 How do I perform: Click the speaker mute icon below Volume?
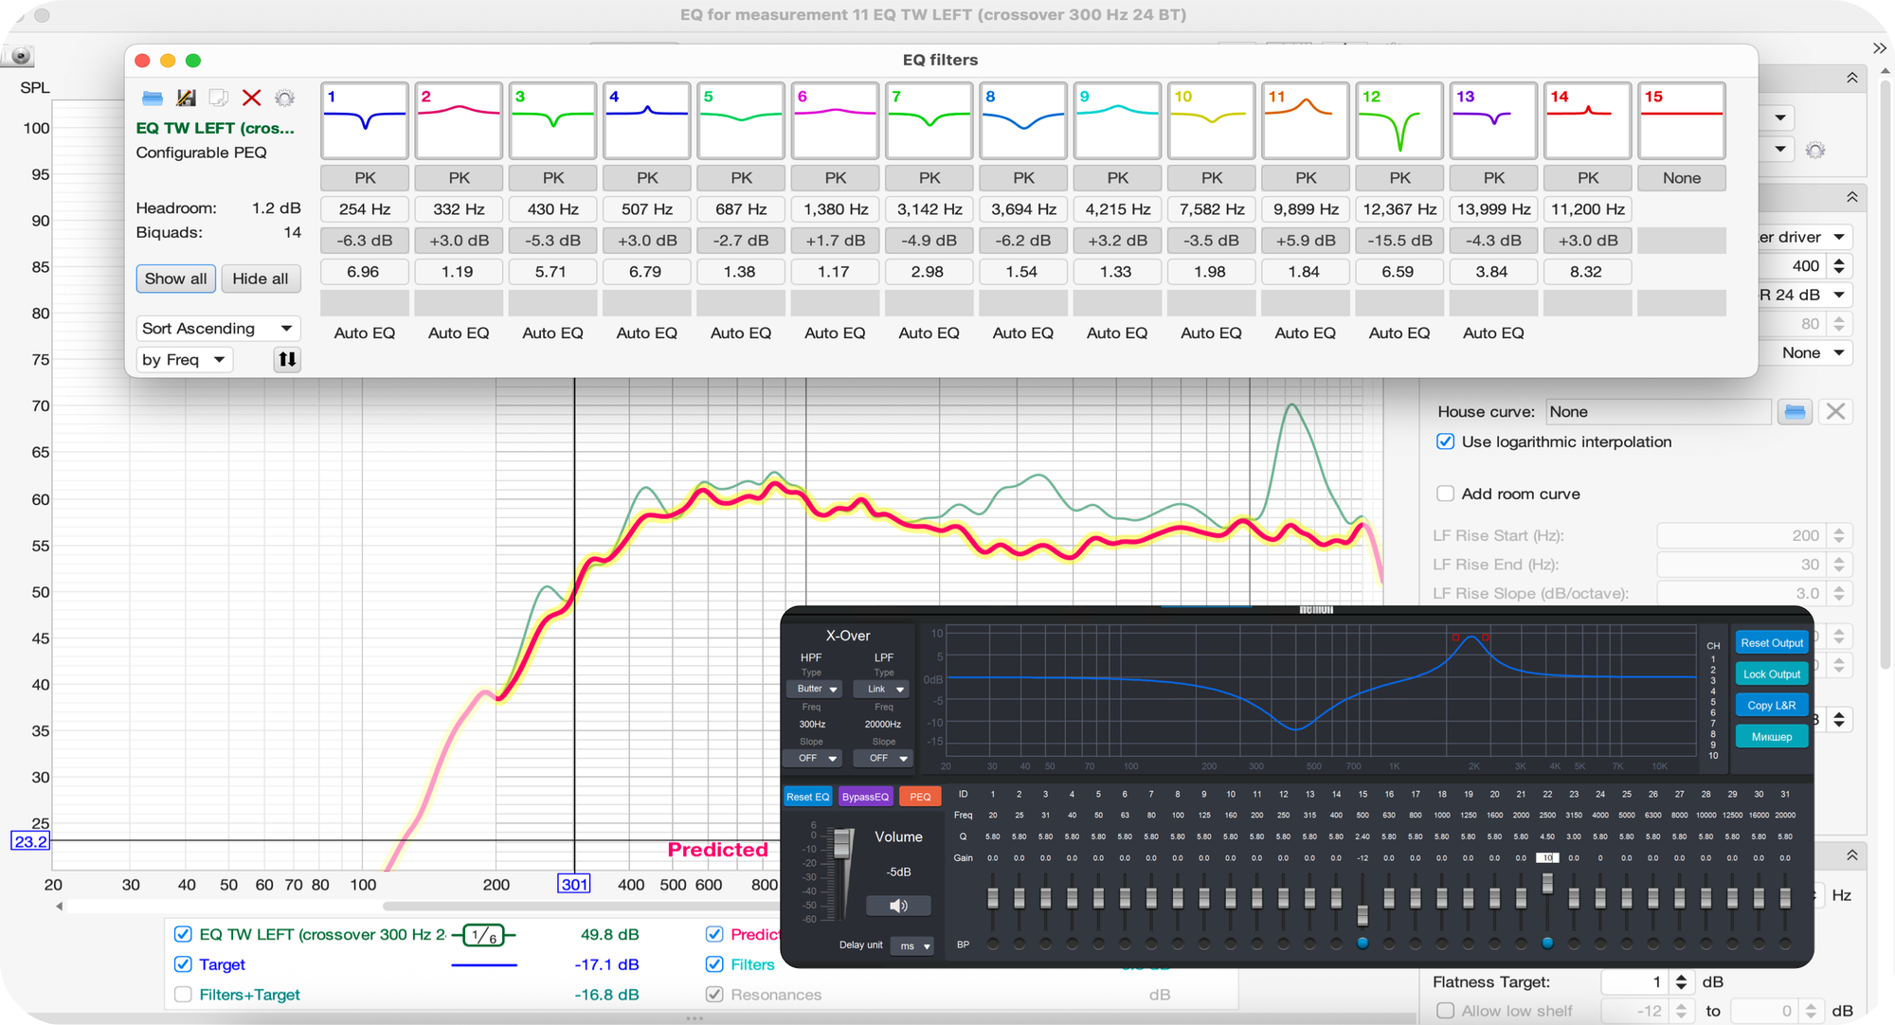(897, 907)
